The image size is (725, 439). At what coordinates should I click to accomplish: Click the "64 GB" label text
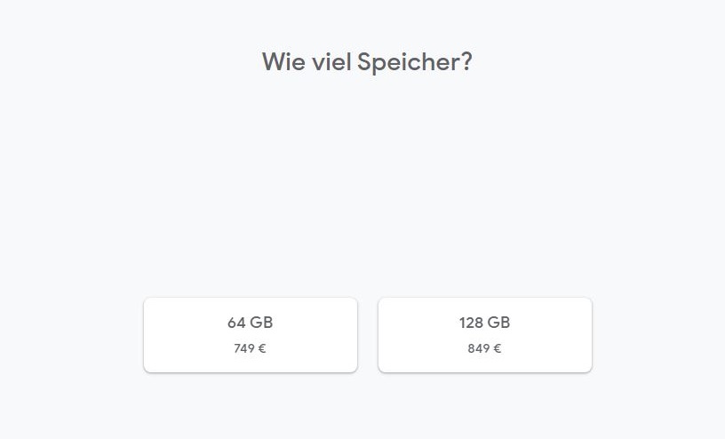250,323
